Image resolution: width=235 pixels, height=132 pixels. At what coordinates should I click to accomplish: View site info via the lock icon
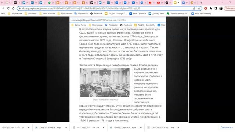(20, 8)
